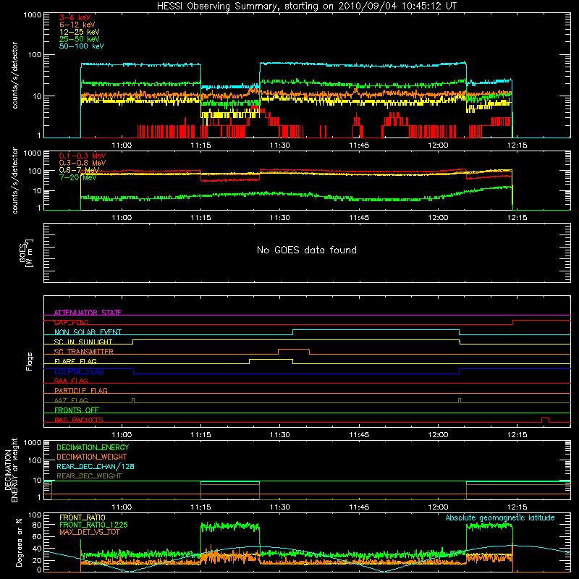Click the GAP_FLAG label

tap(71, 322)
